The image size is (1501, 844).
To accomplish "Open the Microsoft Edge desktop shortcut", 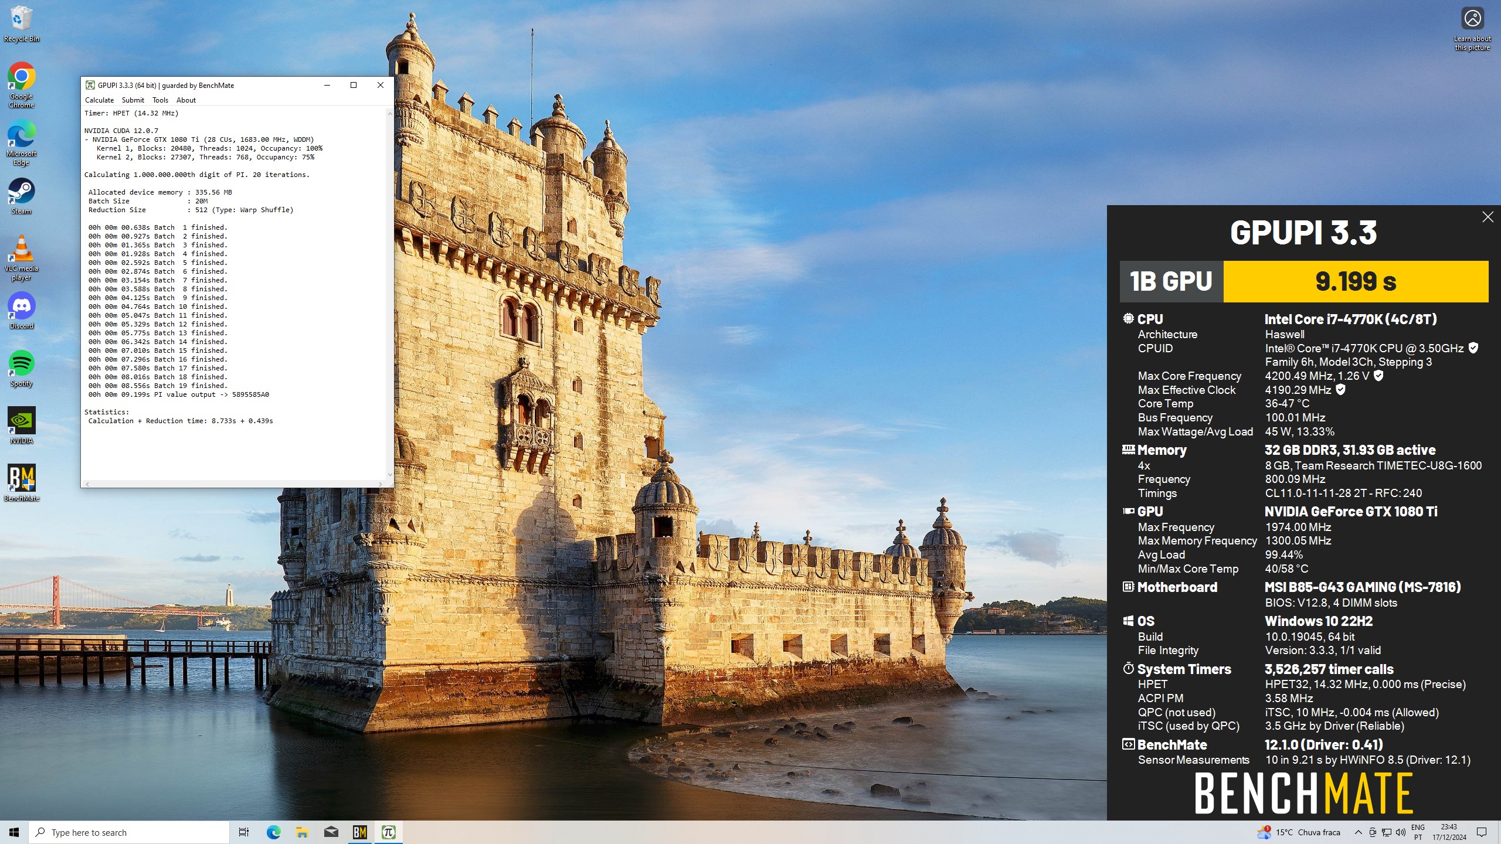I will point(21,143).
